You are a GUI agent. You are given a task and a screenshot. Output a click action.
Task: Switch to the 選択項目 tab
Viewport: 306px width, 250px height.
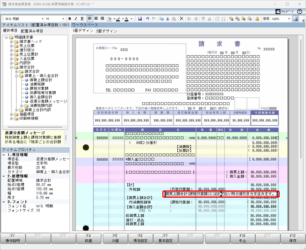point(10,31)
